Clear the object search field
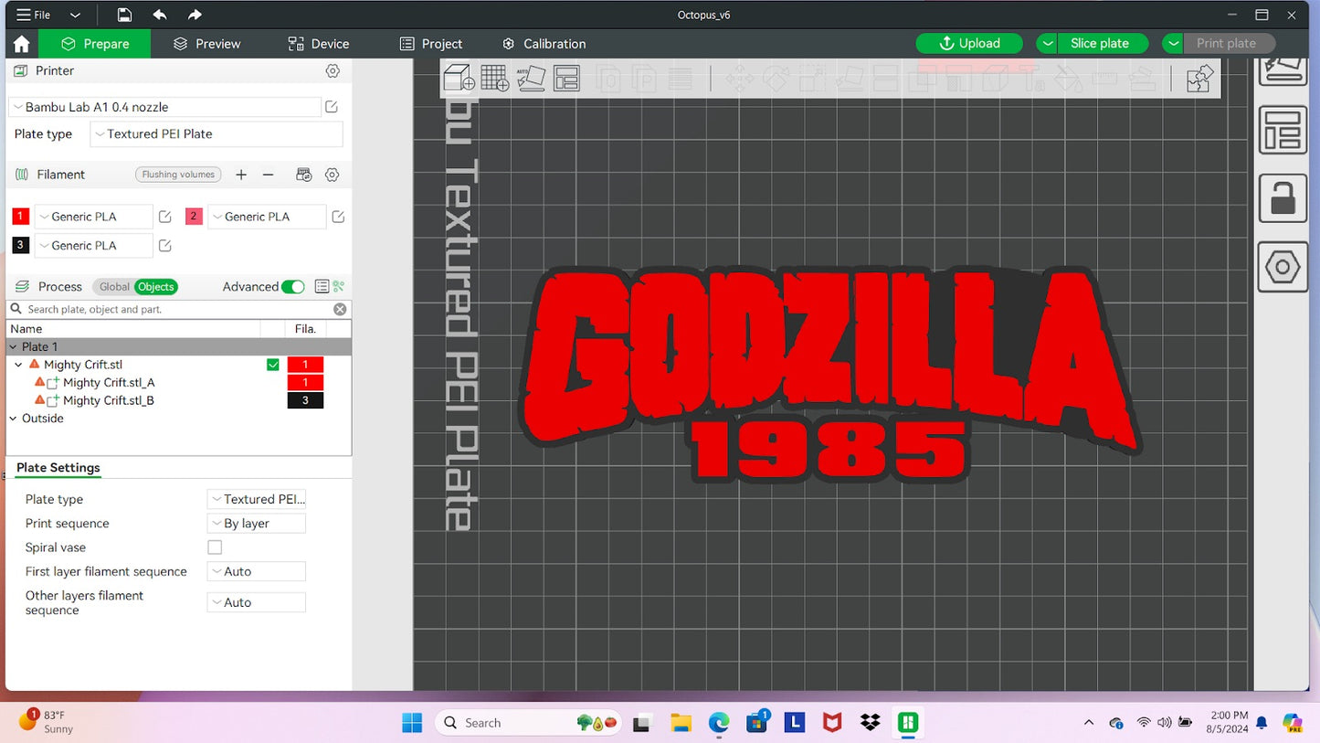 pyautogui.click(x=340, y=310)
